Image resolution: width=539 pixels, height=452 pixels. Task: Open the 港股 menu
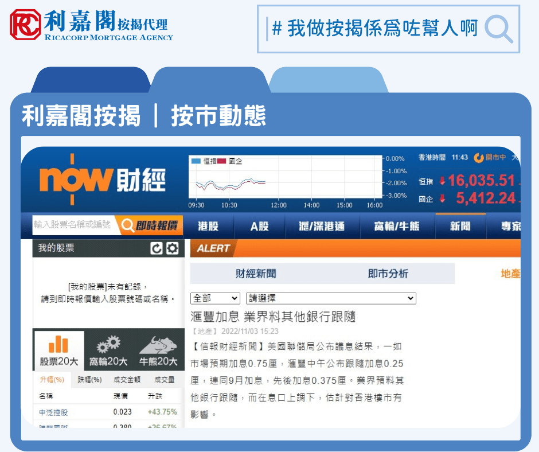point(208,226)
